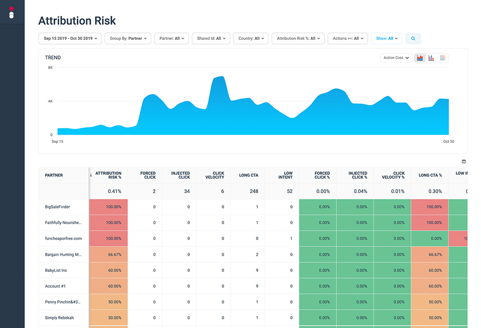
Task: Open the date range Sep 15 - Oct 30 dropdown
Action: click(x=70, y=38)
